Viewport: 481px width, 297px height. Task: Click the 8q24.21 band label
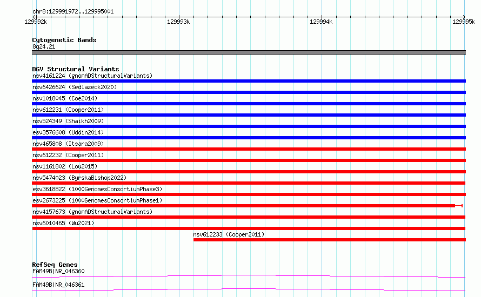[44, 46]
